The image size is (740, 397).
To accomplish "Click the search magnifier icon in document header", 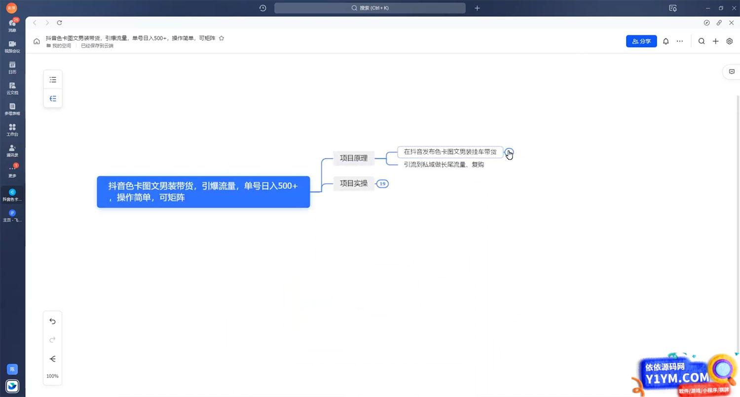I will pyautogui.click(x=702, y=41).
